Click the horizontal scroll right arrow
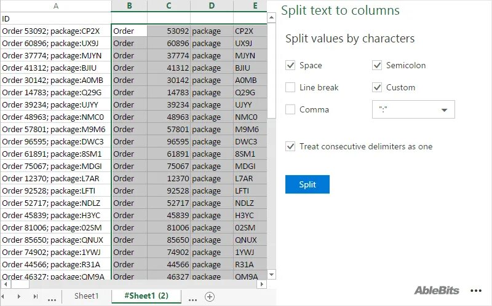492x306 pixels. point(263,284)
